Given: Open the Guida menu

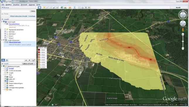Looking at the screenshot, I should [x=38, y=5].
